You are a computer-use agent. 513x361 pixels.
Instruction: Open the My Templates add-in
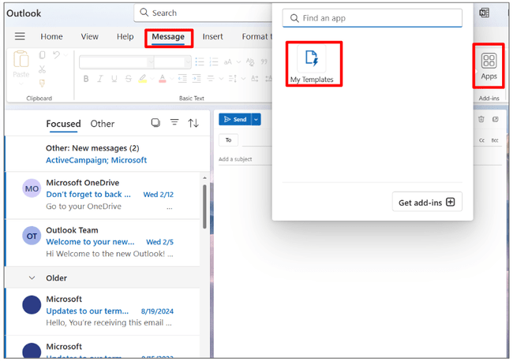312,63
